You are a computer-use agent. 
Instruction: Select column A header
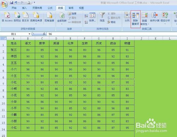coord(14,38)
